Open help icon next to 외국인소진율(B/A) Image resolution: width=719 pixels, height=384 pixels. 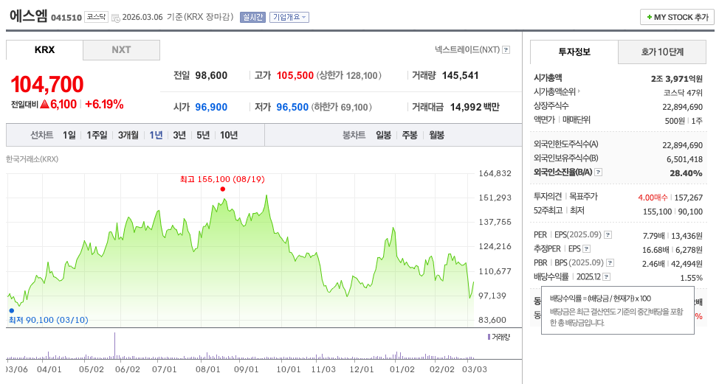(x=599, y=172)
